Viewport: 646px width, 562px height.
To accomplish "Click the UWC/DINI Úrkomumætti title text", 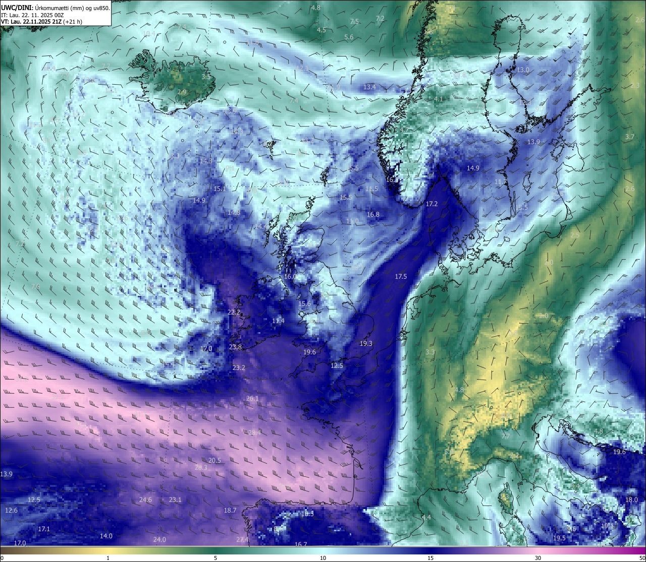I will [x=56, y=8].
